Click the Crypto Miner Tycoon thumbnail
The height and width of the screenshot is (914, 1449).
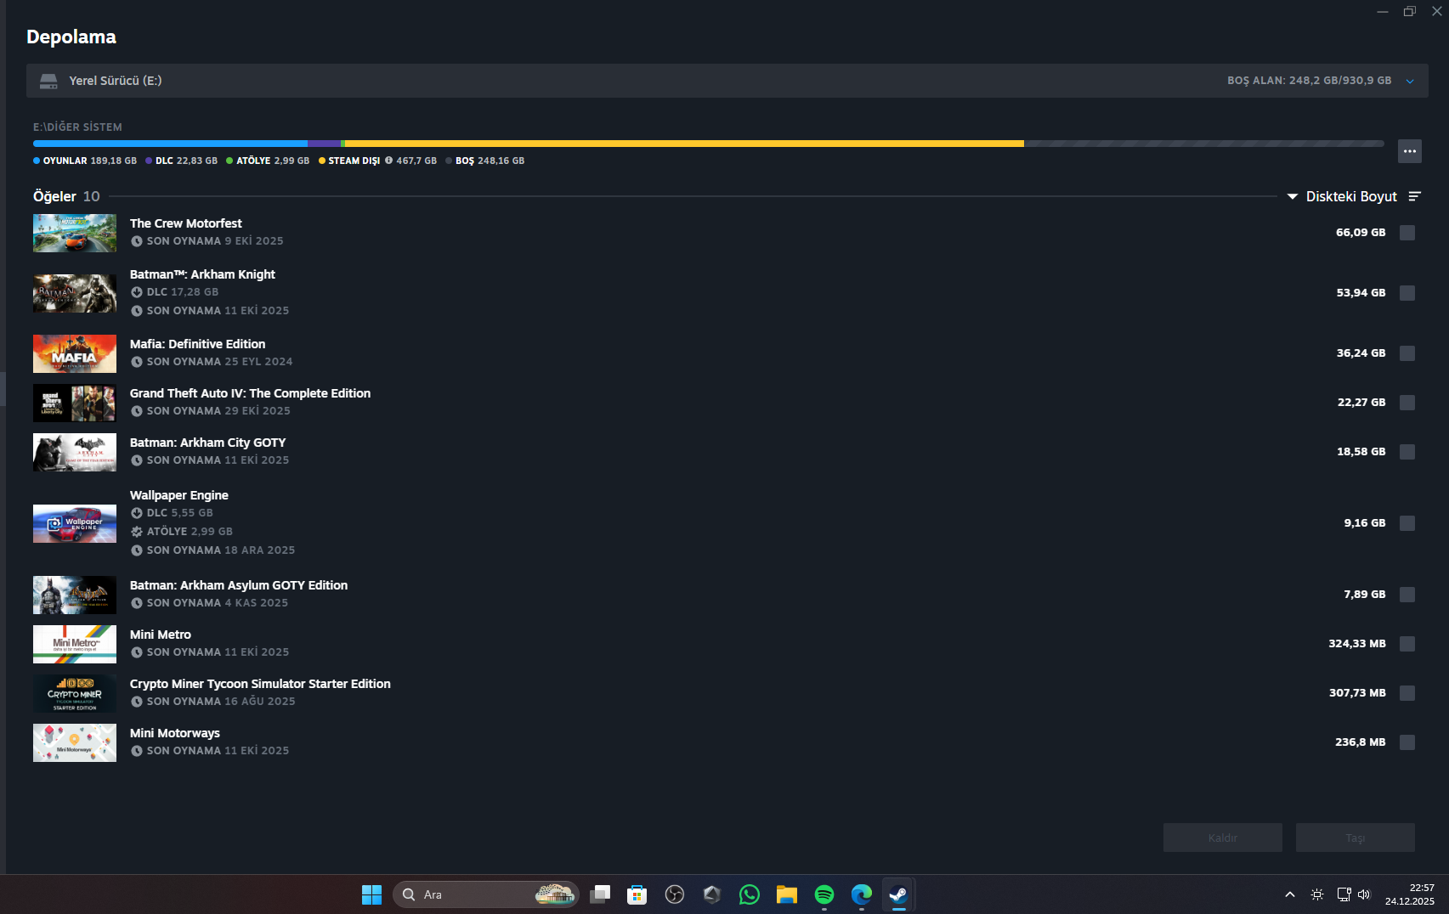coord(75,693)
